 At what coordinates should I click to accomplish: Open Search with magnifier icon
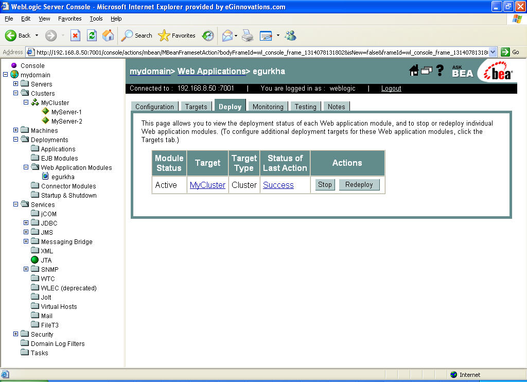tap(127, 36)
